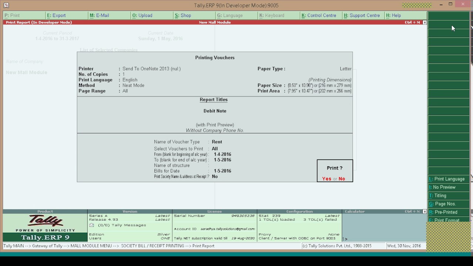
Task: Click the 3 TDL(s) failed text
Action: coord(320,219)
